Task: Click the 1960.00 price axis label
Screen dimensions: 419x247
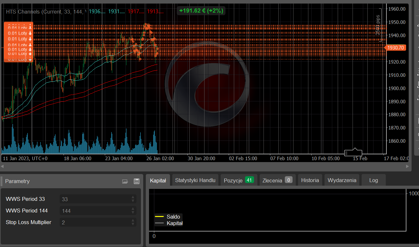Action: tap(397, 9)
